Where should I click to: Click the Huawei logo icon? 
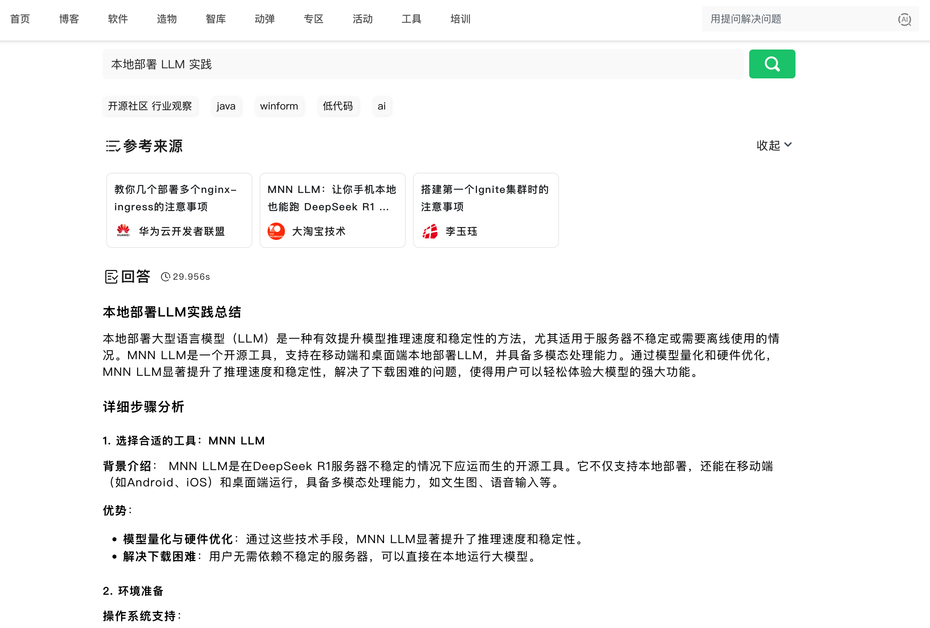123,231
